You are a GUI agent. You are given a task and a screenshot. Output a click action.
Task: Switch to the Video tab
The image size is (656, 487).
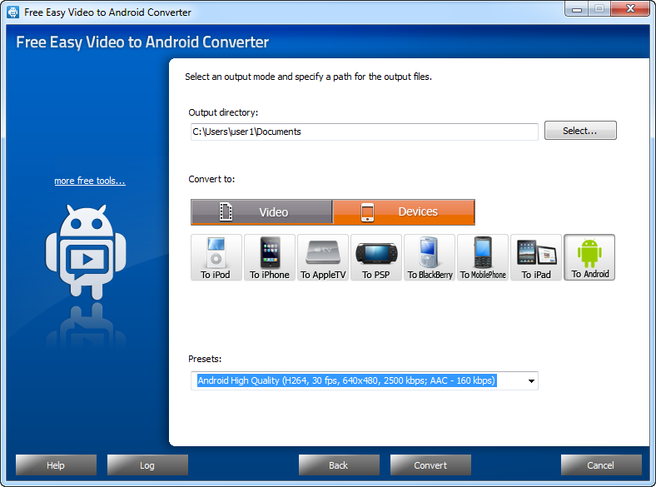click(261, 212)
